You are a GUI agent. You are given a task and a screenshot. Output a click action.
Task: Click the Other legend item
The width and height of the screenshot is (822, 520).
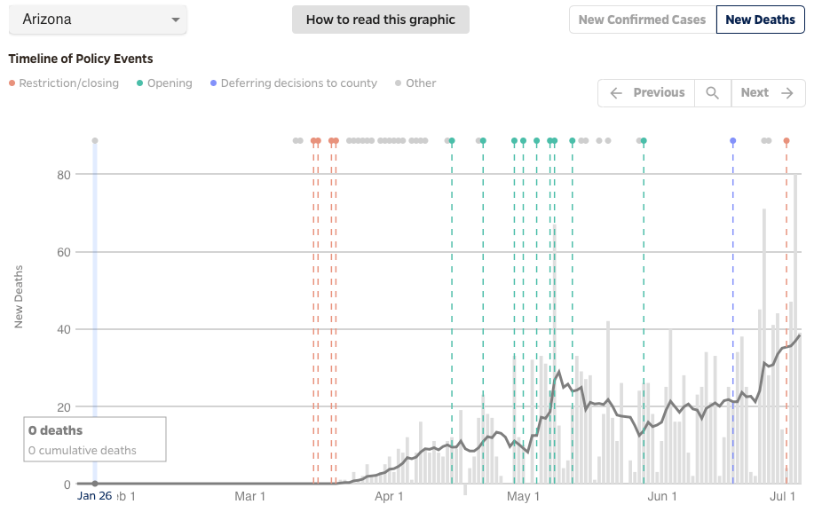click(415, 83)
